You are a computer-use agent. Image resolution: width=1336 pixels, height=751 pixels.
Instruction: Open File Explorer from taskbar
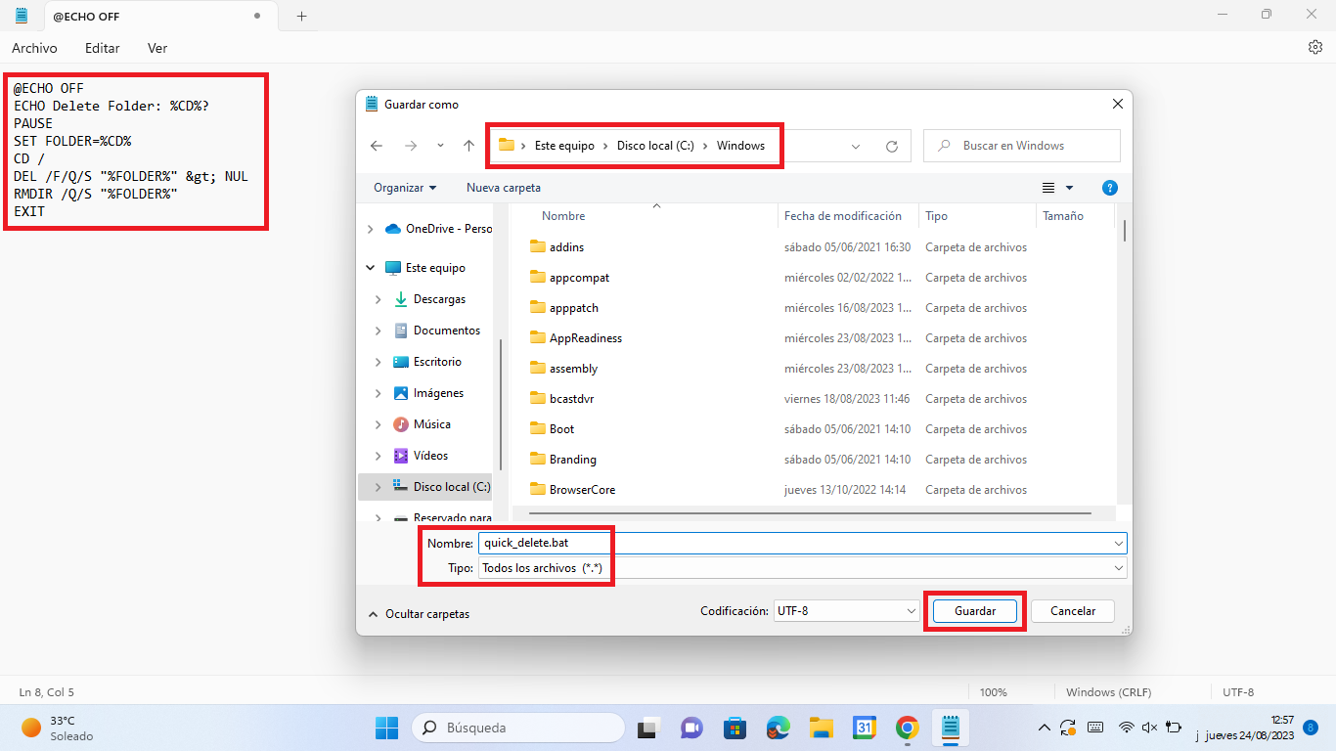coord(821,728)
